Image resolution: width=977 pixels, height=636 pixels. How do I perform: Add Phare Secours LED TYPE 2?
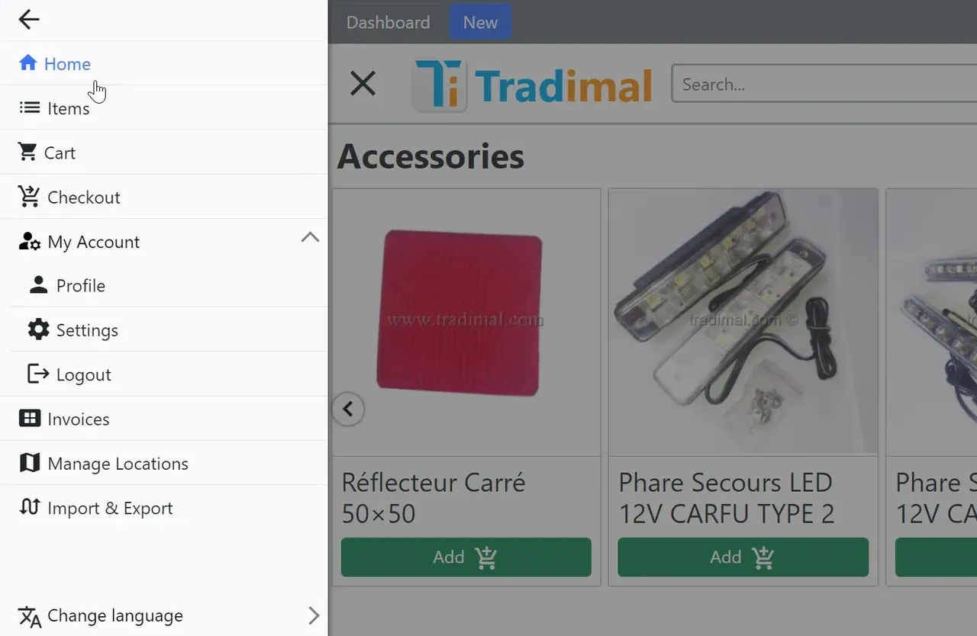pyautogui.click(x=743, y=557)
